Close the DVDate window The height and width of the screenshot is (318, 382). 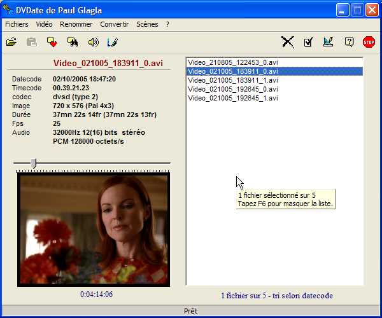click(372, 10)
